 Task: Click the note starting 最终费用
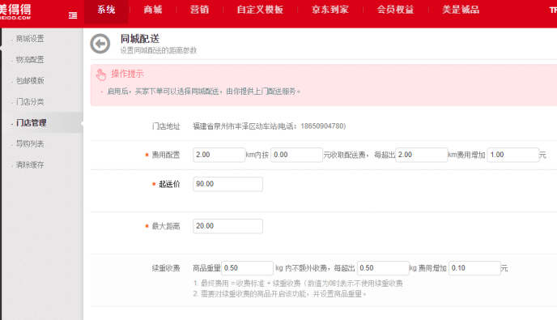(x=298, y=284)
